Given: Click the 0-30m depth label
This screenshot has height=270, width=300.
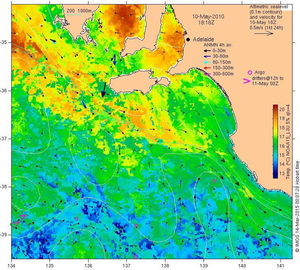Looking at the screenshot, I should pos(219,51).
